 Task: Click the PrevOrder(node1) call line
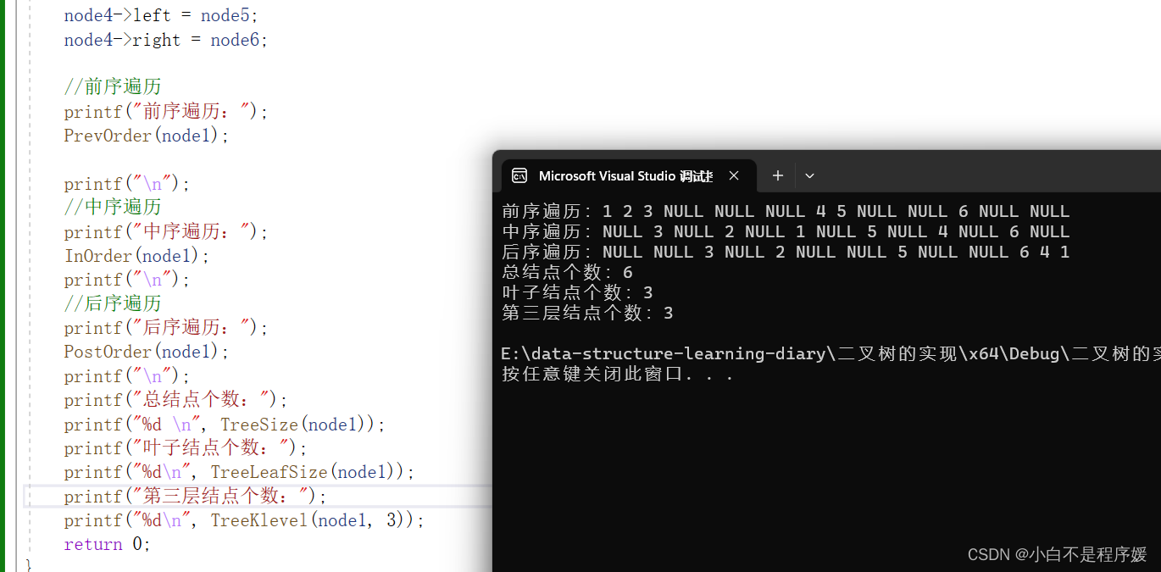click(x=147, y=136)
